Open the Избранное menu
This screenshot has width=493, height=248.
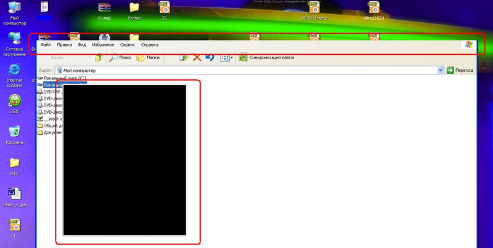click(103, 45)
